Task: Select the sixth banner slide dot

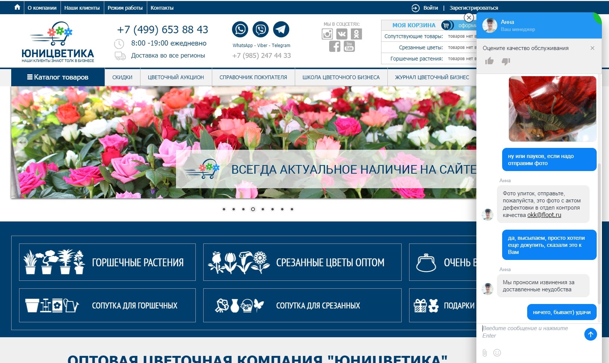Action: 272,209
